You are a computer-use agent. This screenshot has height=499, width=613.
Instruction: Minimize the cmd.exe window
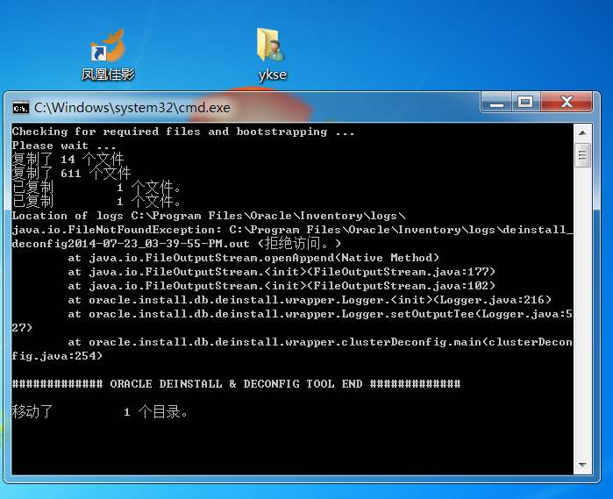pos(496,103)
